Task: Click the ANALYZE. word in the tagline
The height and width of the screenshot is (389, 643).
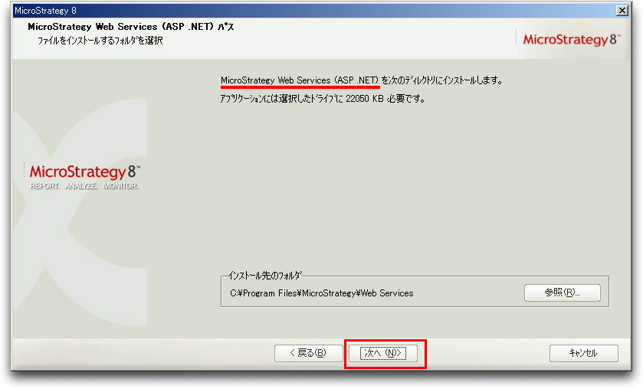Action: point(81,186)
